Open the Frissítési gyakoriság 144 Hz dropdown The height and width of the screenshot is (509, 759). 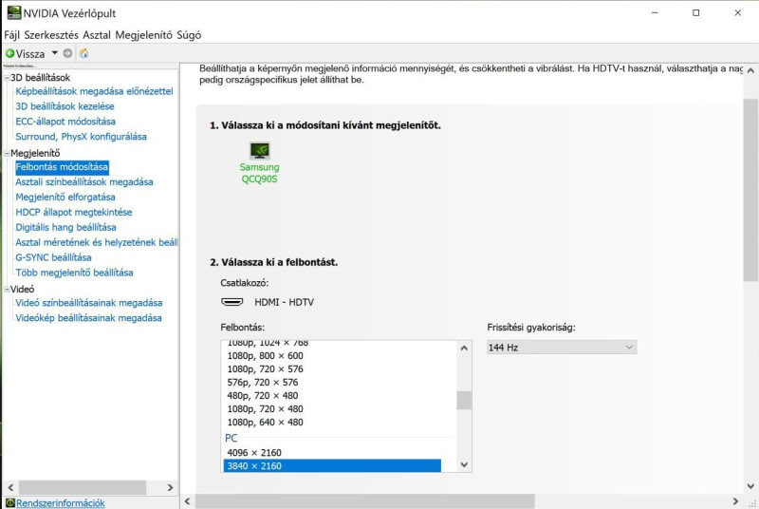coord(562,348)
